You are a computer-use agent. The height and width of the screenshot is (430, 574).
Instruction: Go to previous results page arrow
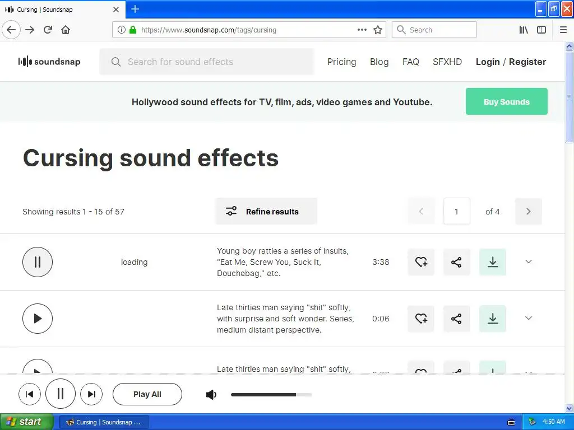pyautogui.click(x=421, y=211)
